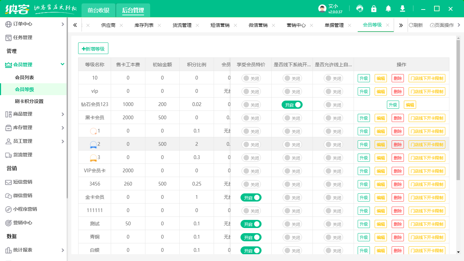Click 删除 button for 黑卡会员 row
464x261 pixels.
click(x=397, y=118)
